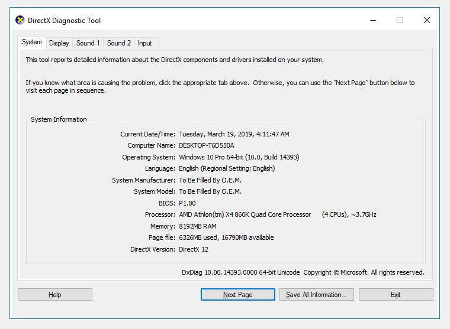Click Save All Information button

(317, 294)
